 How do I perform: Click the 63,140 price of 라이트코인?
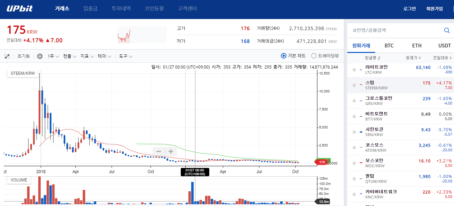[423, 67]
